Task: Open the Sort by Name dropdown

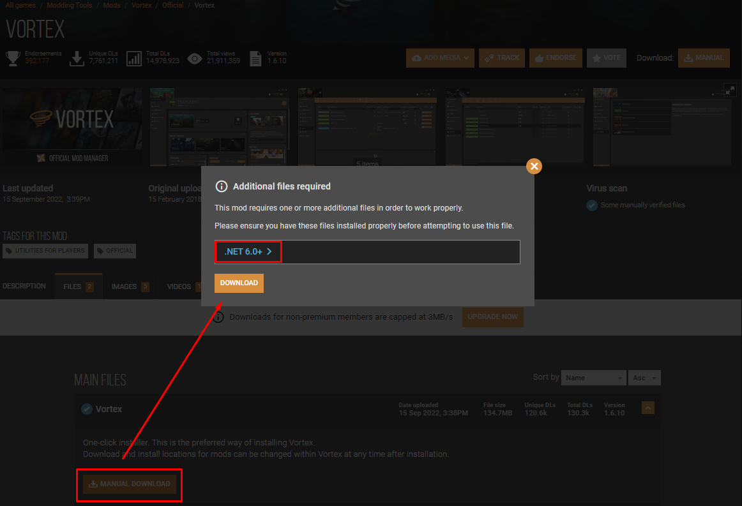Action: [x=593, y=378]
